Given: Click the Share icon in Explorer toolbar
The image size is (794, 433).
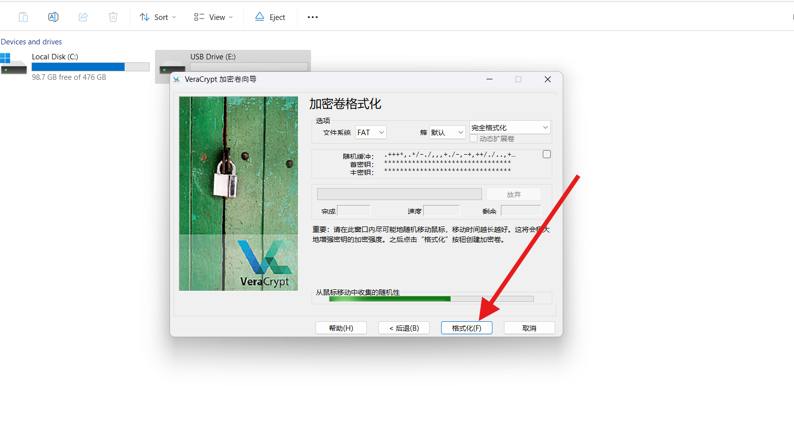Looking at the screenshot, I should pyautogui.click(x=83, y=17).
